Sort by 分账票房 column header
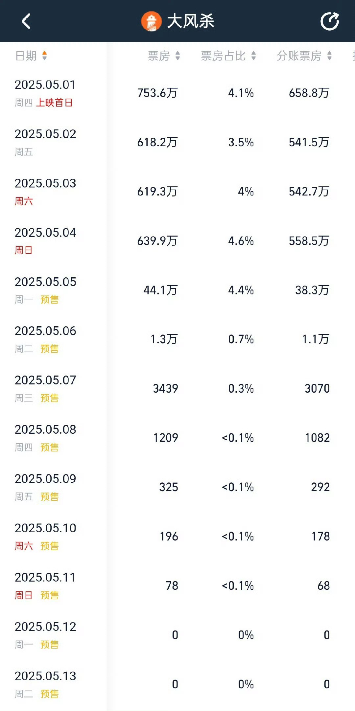Screen dimensions: 355x711 click(x=299, y=56)
